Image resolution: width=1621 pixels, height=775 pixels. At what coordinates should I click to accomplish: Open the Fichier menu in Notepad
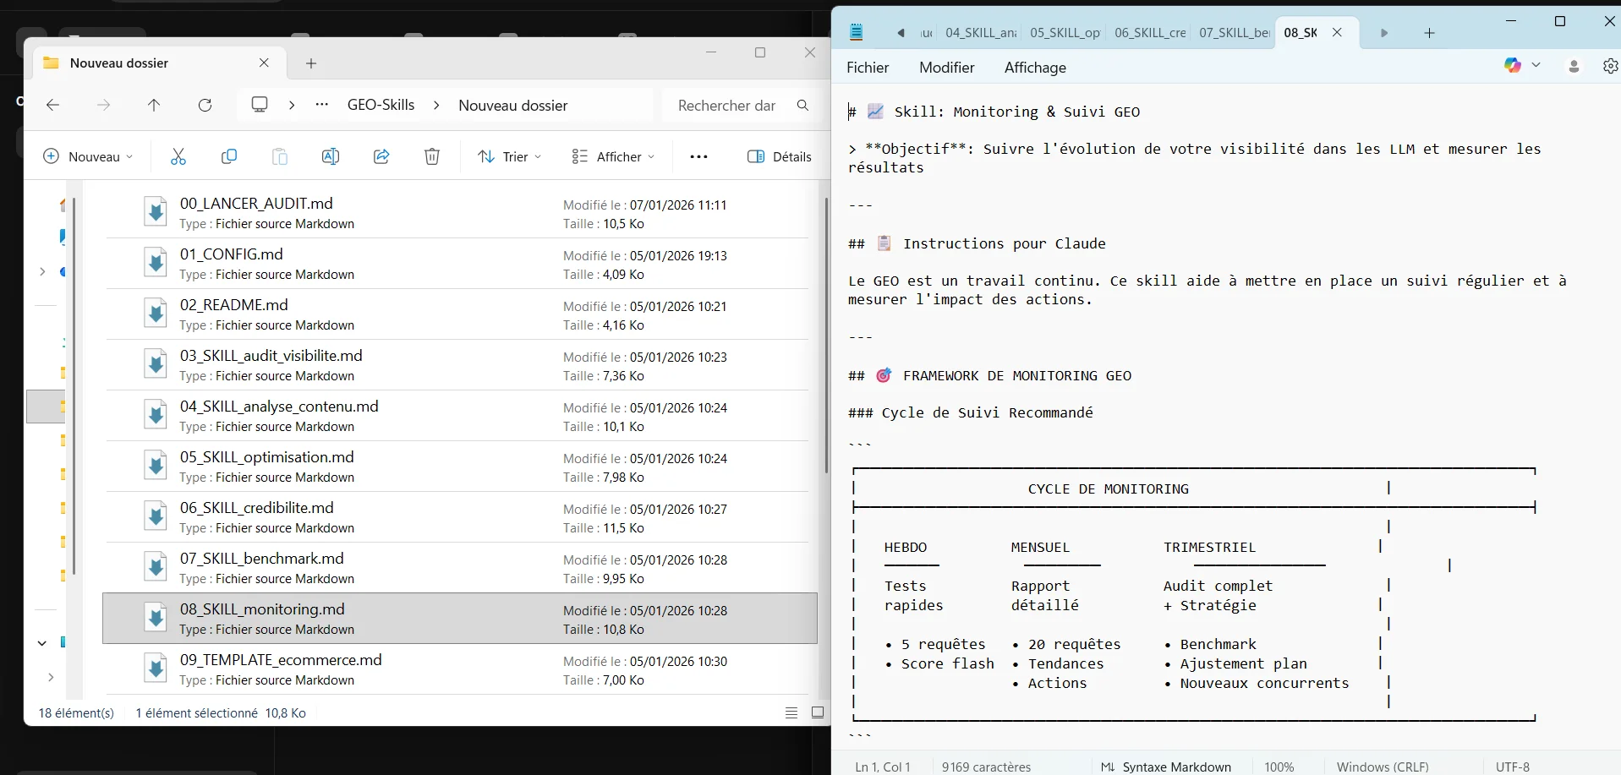tap(868, 68)
